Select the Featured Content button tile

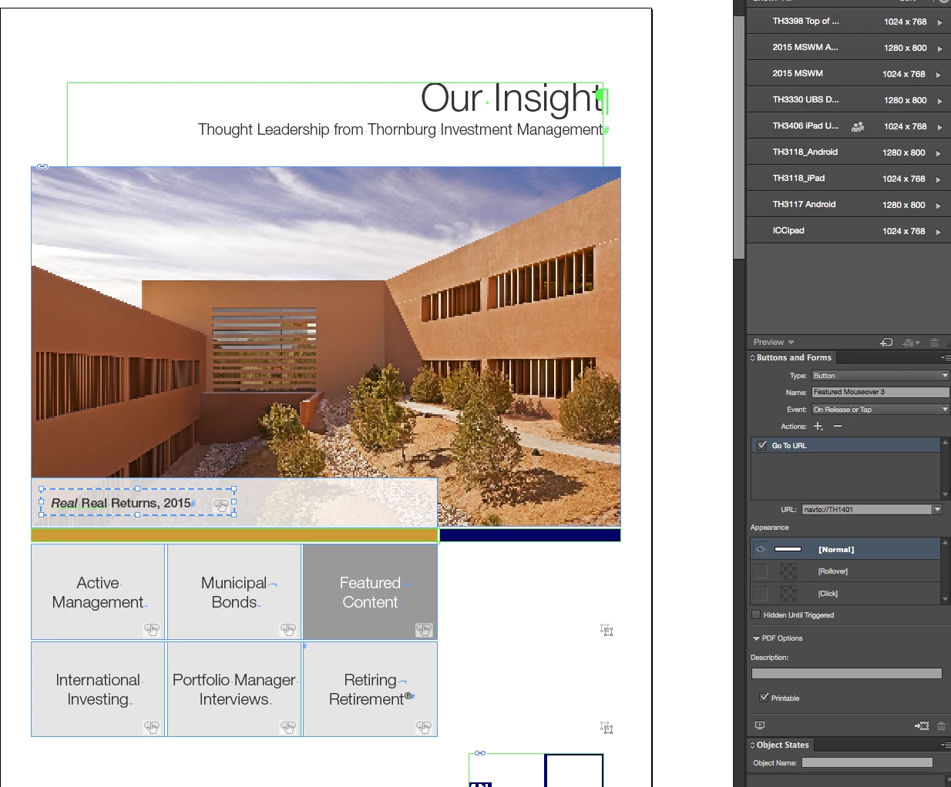point(370,591)
